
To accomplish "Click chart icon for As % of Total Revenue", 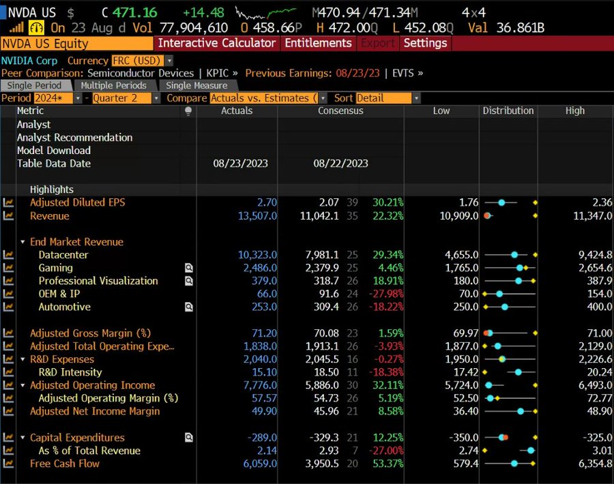I will point(8,451).
